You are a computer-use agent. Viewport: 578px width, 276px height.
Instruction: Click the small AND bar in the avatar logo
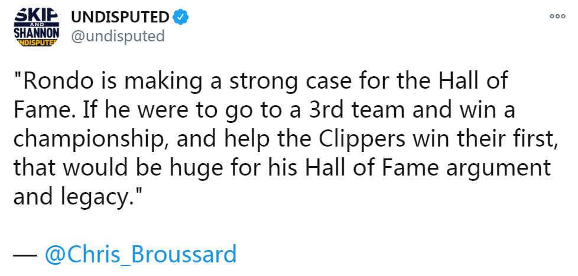pos(36,24)
